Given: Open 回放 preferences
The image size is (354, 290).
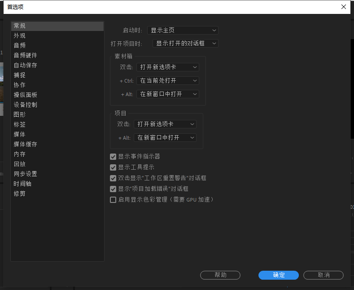Looking at the screenshot, I should point(57,164).
